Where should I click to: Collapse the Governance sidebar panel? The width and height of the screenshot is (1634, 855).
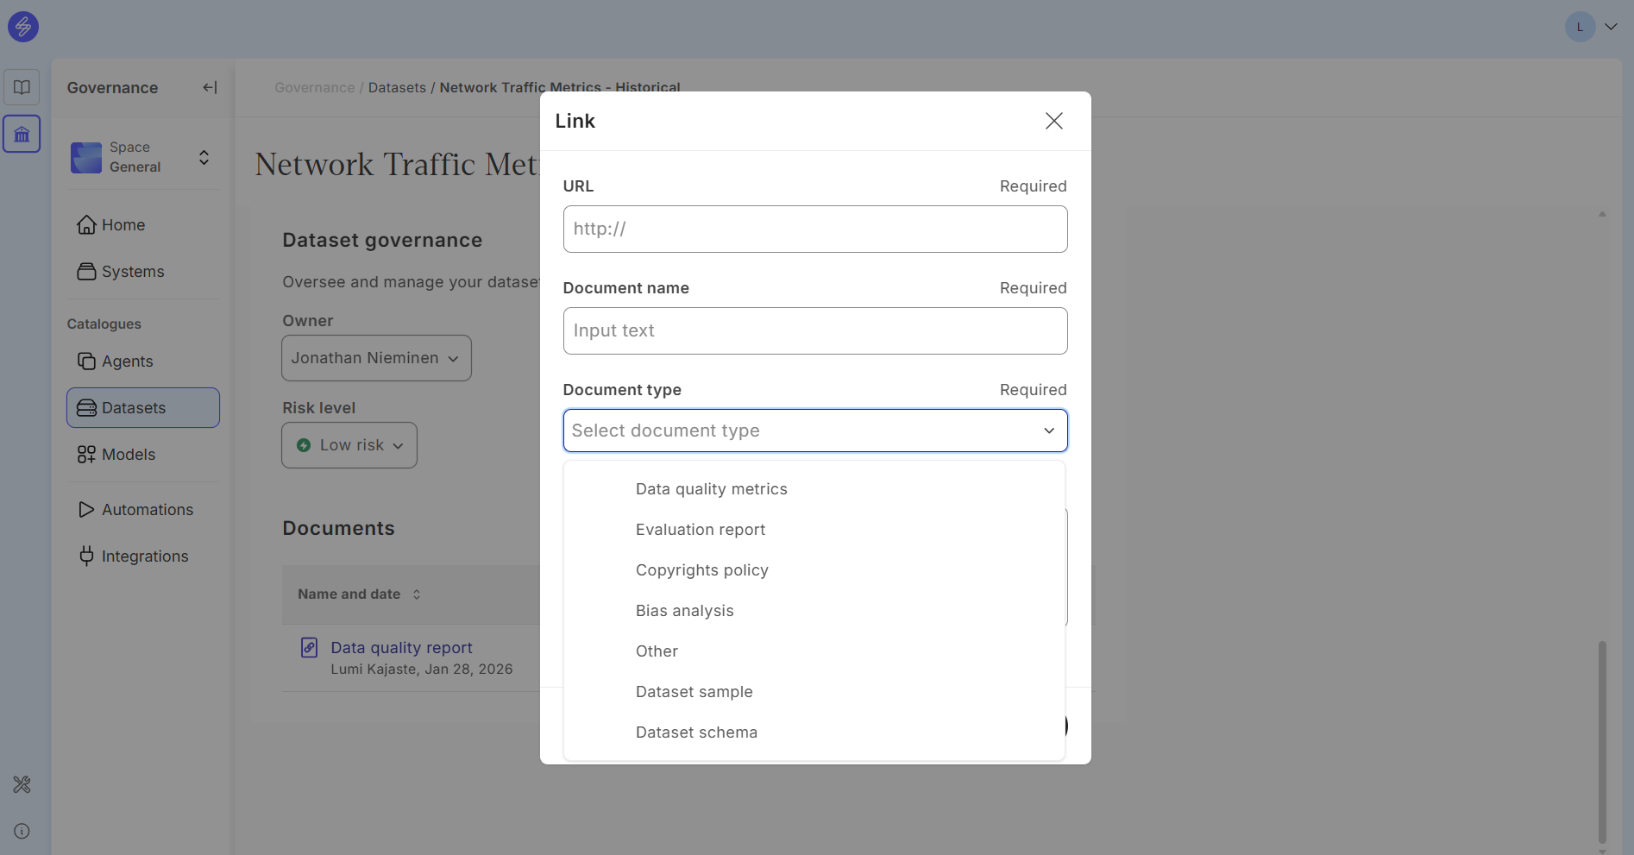(210, 87)
